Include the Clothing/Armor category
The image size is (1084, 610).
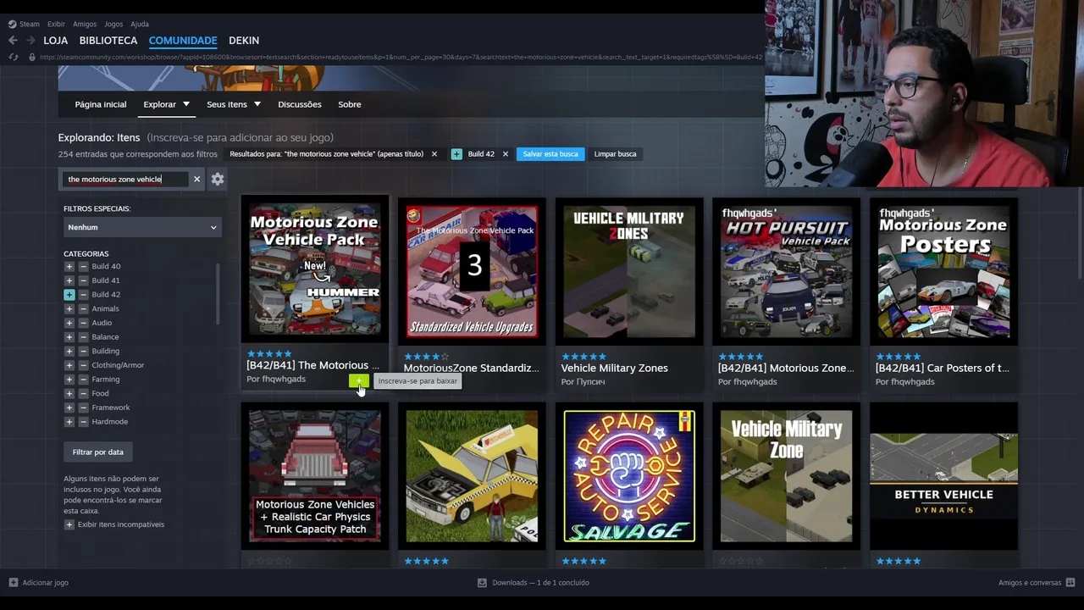(x=69, y=365)
